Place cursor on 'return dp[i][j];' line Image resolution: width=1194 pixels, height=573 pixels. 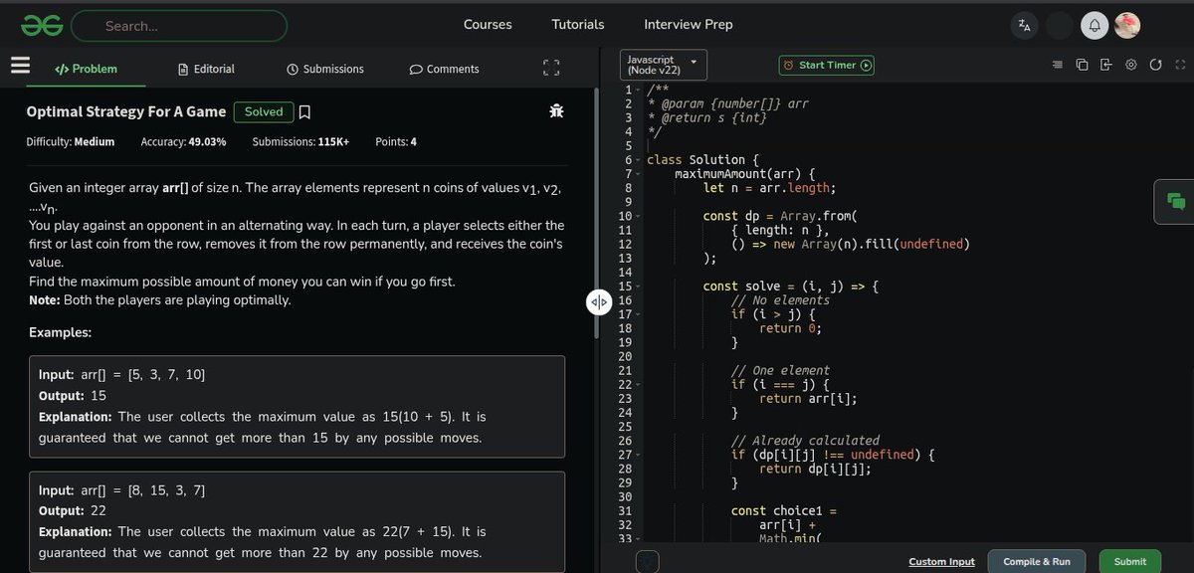[815, 469]
